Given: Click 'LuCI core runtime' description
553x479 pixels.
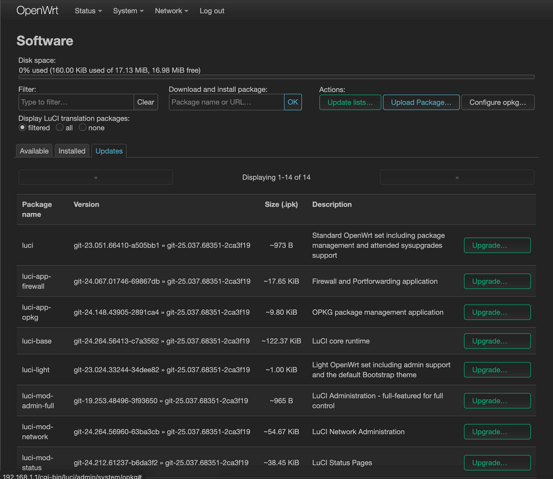Looking at the screenshot, I should tap(341, 341).
